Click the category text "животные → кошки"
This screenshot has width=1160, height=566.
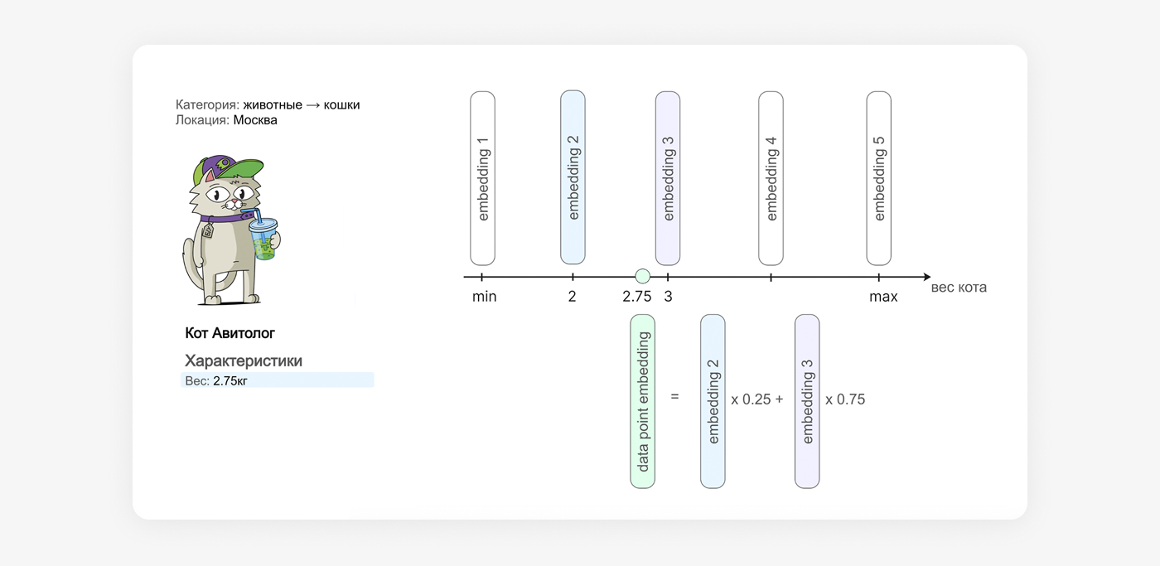click(302, 105)
